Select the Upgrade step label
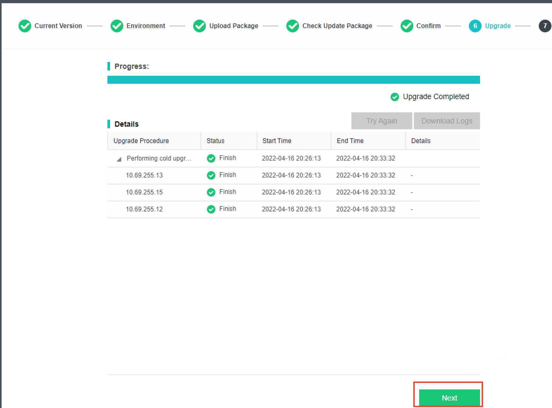This screenshot has width=552, height=408. point(498,26)
